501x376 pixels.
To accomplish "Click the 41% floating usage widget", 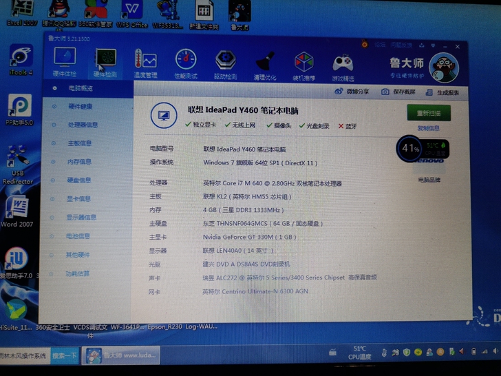I will pyautogui.click(x=423, y=148).
